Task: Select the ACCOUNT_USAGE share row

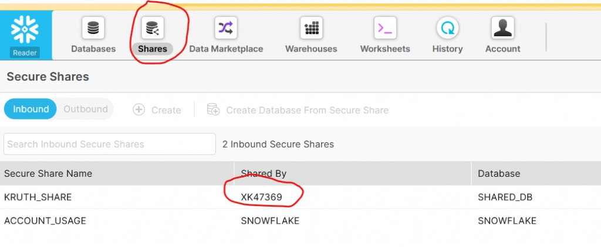Action: pos(300,221)
